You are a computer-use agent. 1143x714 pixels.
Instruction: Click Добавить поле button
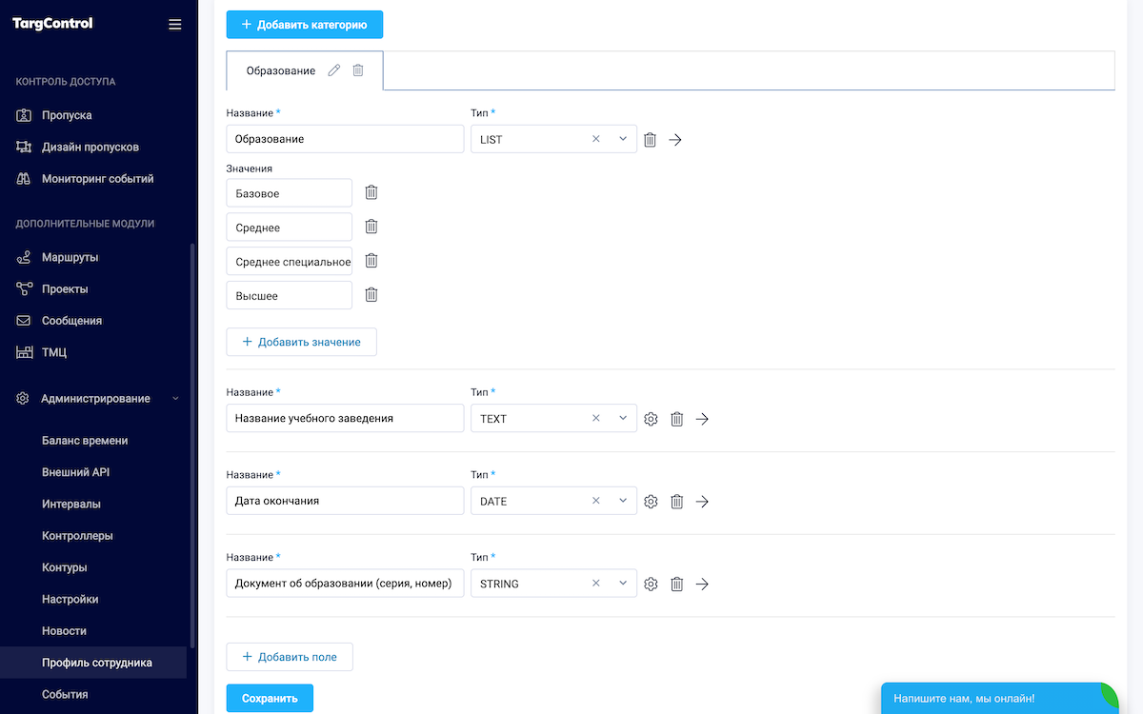[290, 657]
